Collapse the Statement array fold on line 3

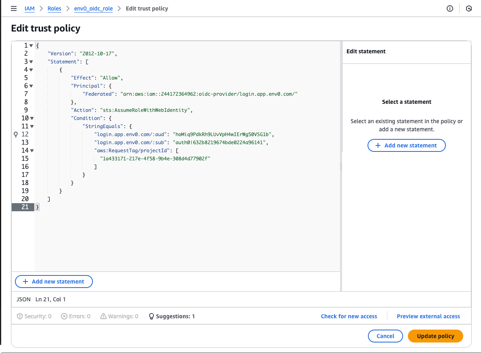tap(31, 62)
